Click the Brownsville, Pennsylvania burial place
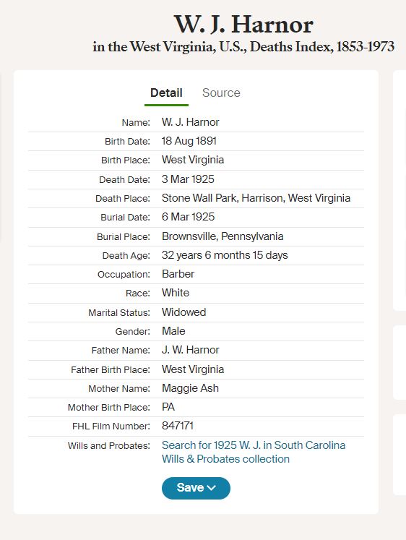The image size is (406, 540). [x=223, y=236]
